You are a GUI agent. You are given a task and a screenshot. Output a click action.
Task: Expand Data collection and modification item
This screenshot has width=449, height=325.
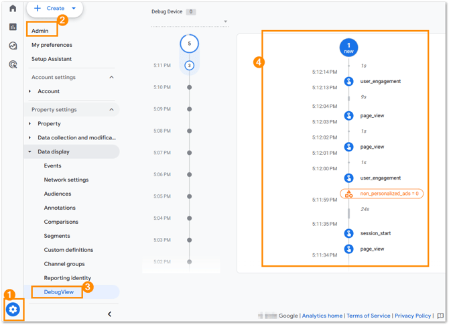click(29, 138)
